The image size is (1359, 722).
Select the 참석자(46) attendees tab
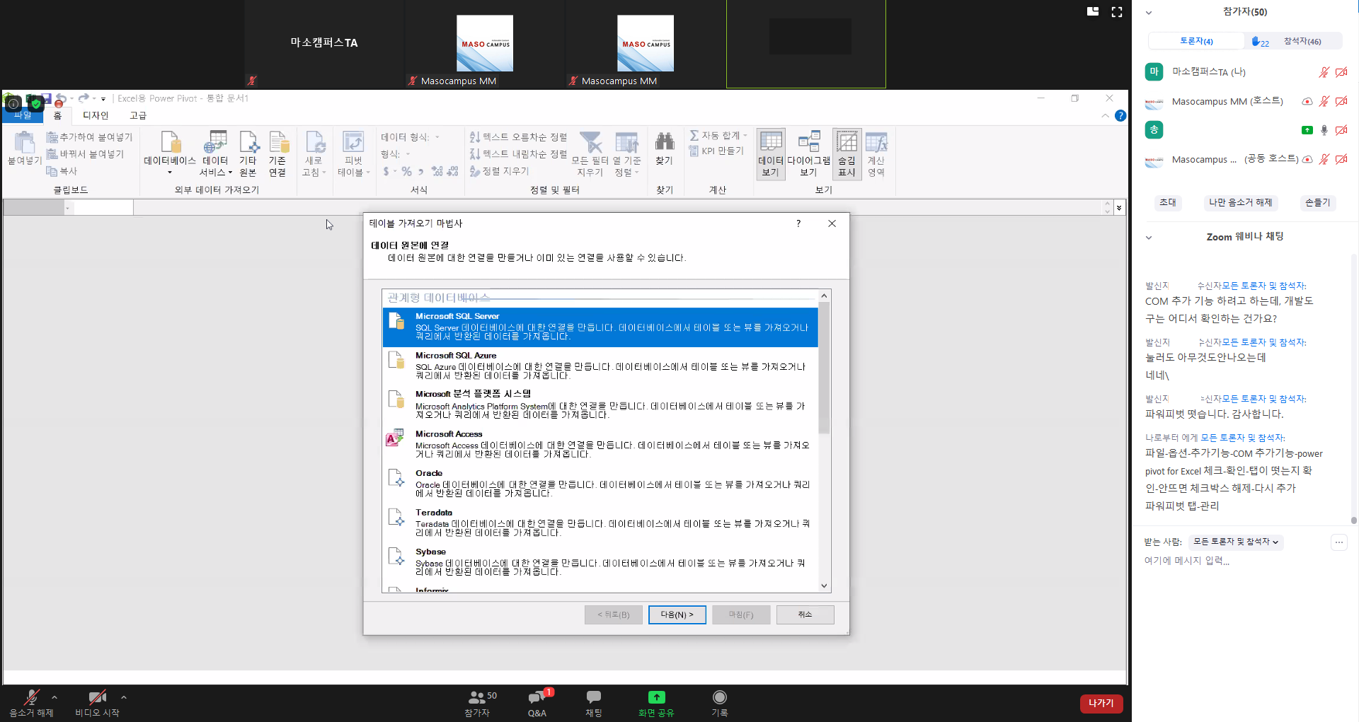(x=1302, y=42)
